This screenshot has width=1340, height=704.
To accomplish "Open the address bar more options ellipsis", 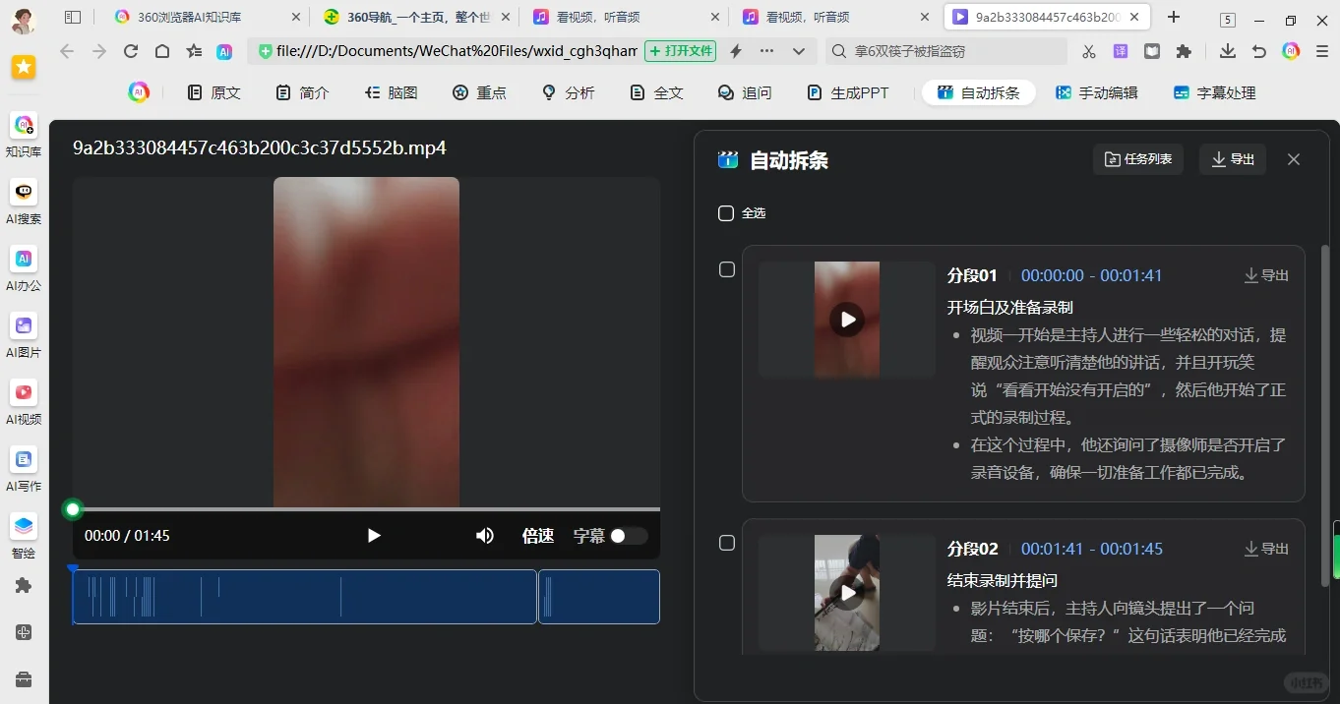I will point(766,51).
